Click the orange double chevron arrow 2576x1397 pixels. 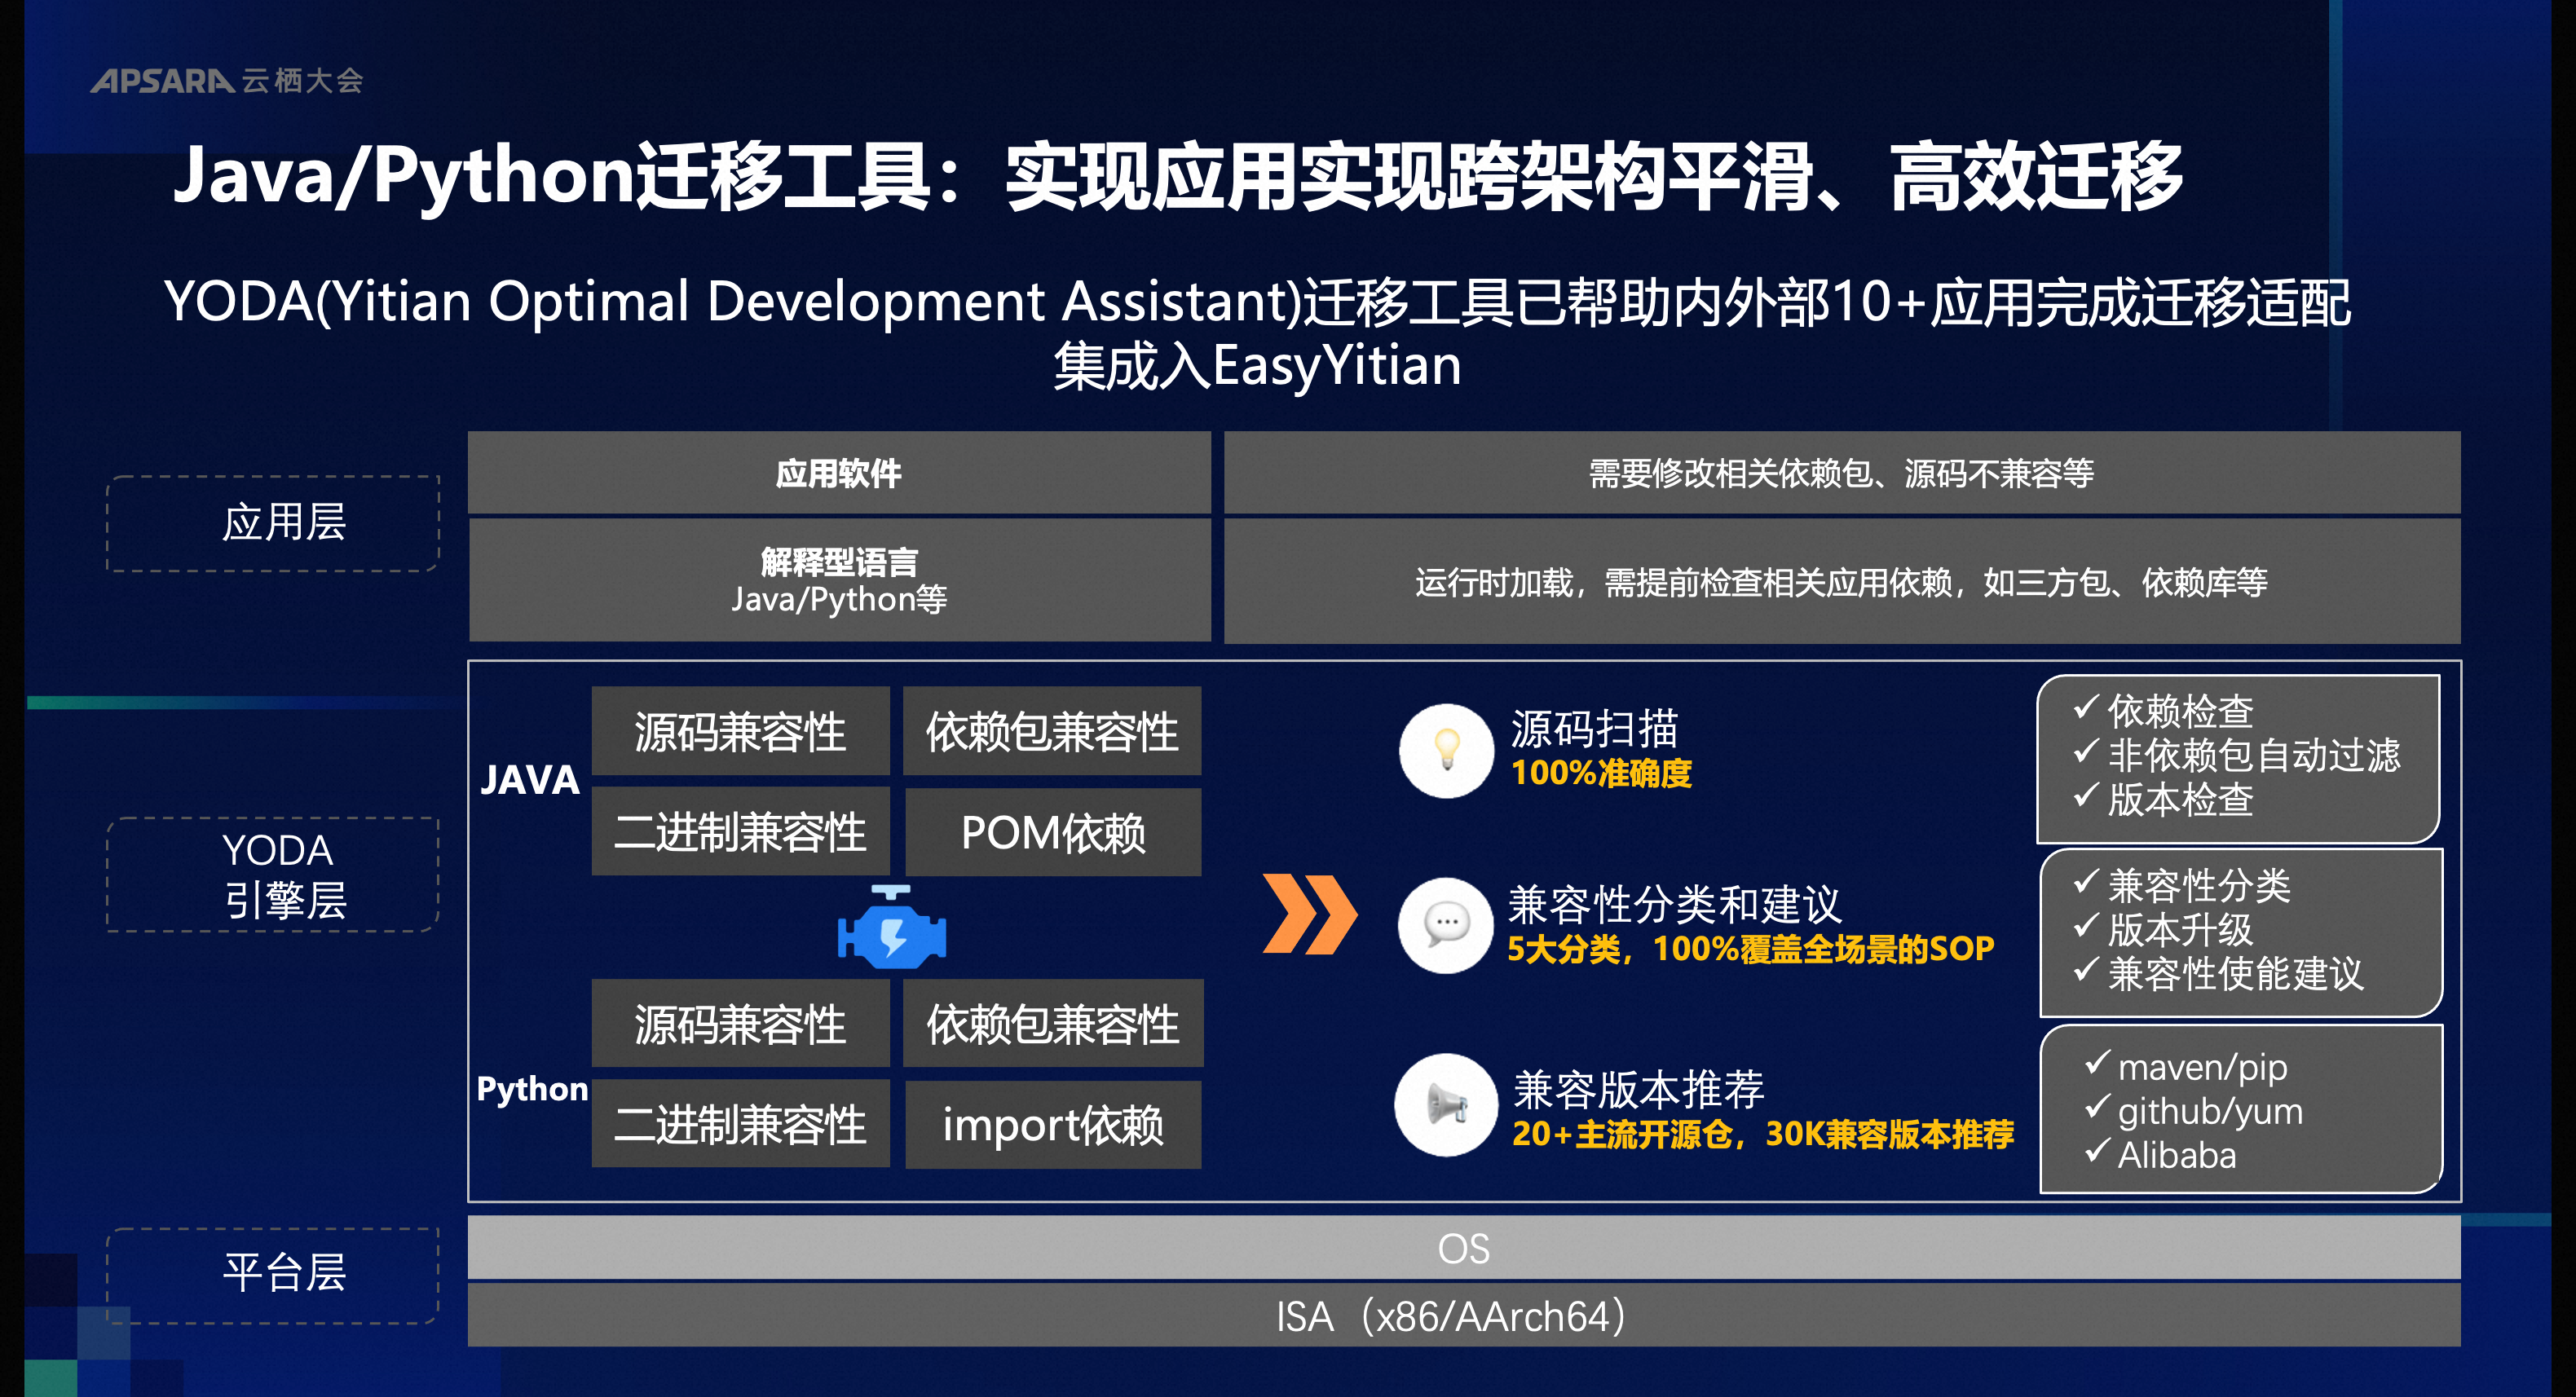point(1309,913)
